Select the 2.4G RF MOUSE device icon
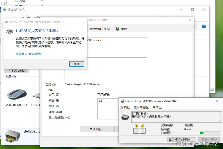223x149 pixels. (17, 94)
